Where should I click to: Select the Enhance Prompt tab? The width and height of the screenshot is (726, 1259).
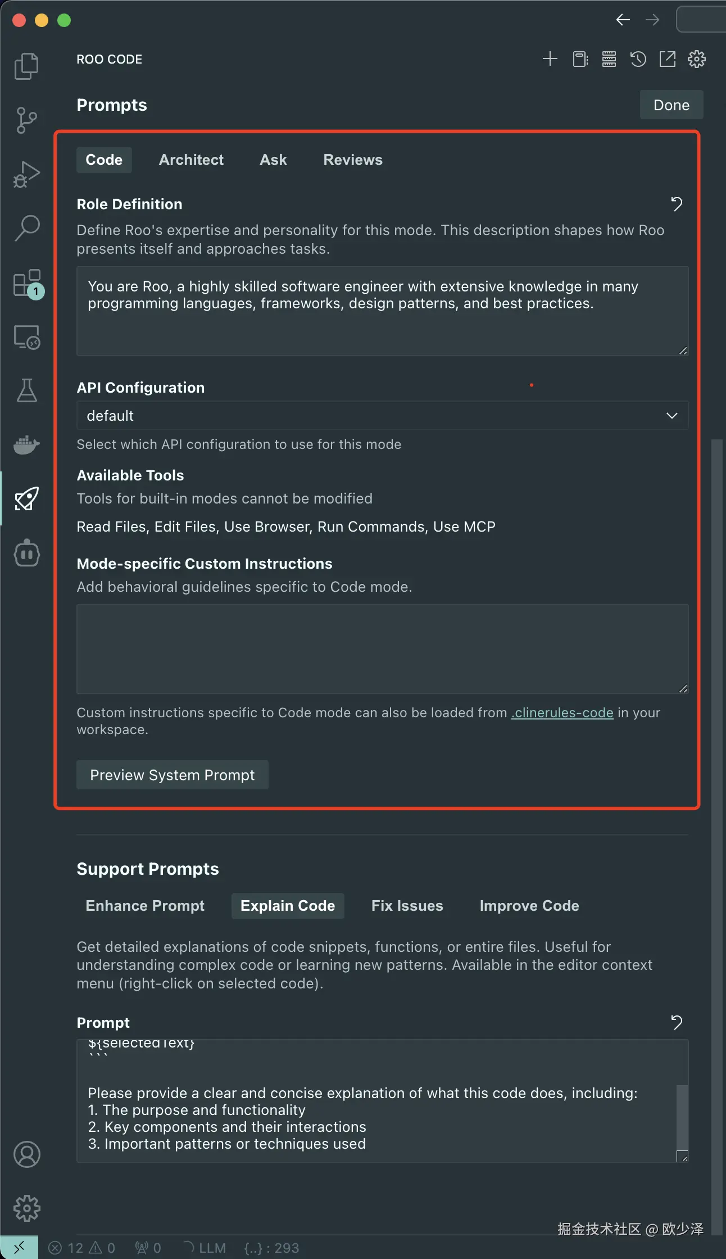point(145,906)
